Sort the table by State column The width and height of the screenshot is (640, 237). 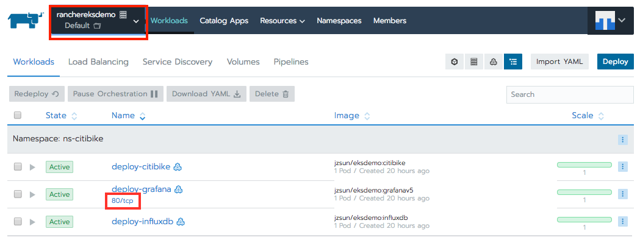[61, 115]
